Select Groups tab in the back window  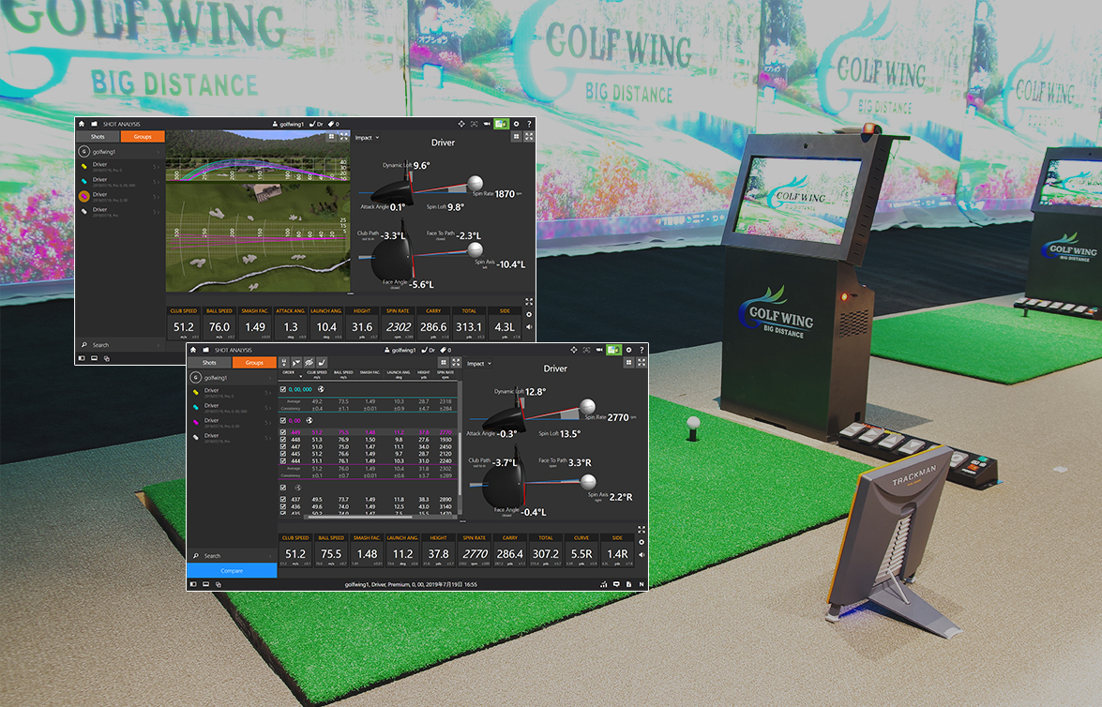tap(143, 136)
